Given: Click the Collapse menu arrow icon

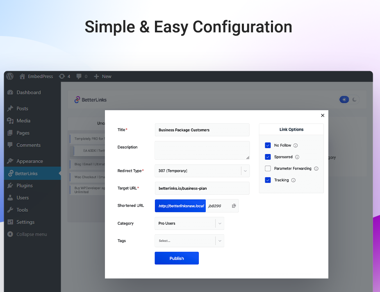Looking at the screenshot, I should tap(10, 234).
